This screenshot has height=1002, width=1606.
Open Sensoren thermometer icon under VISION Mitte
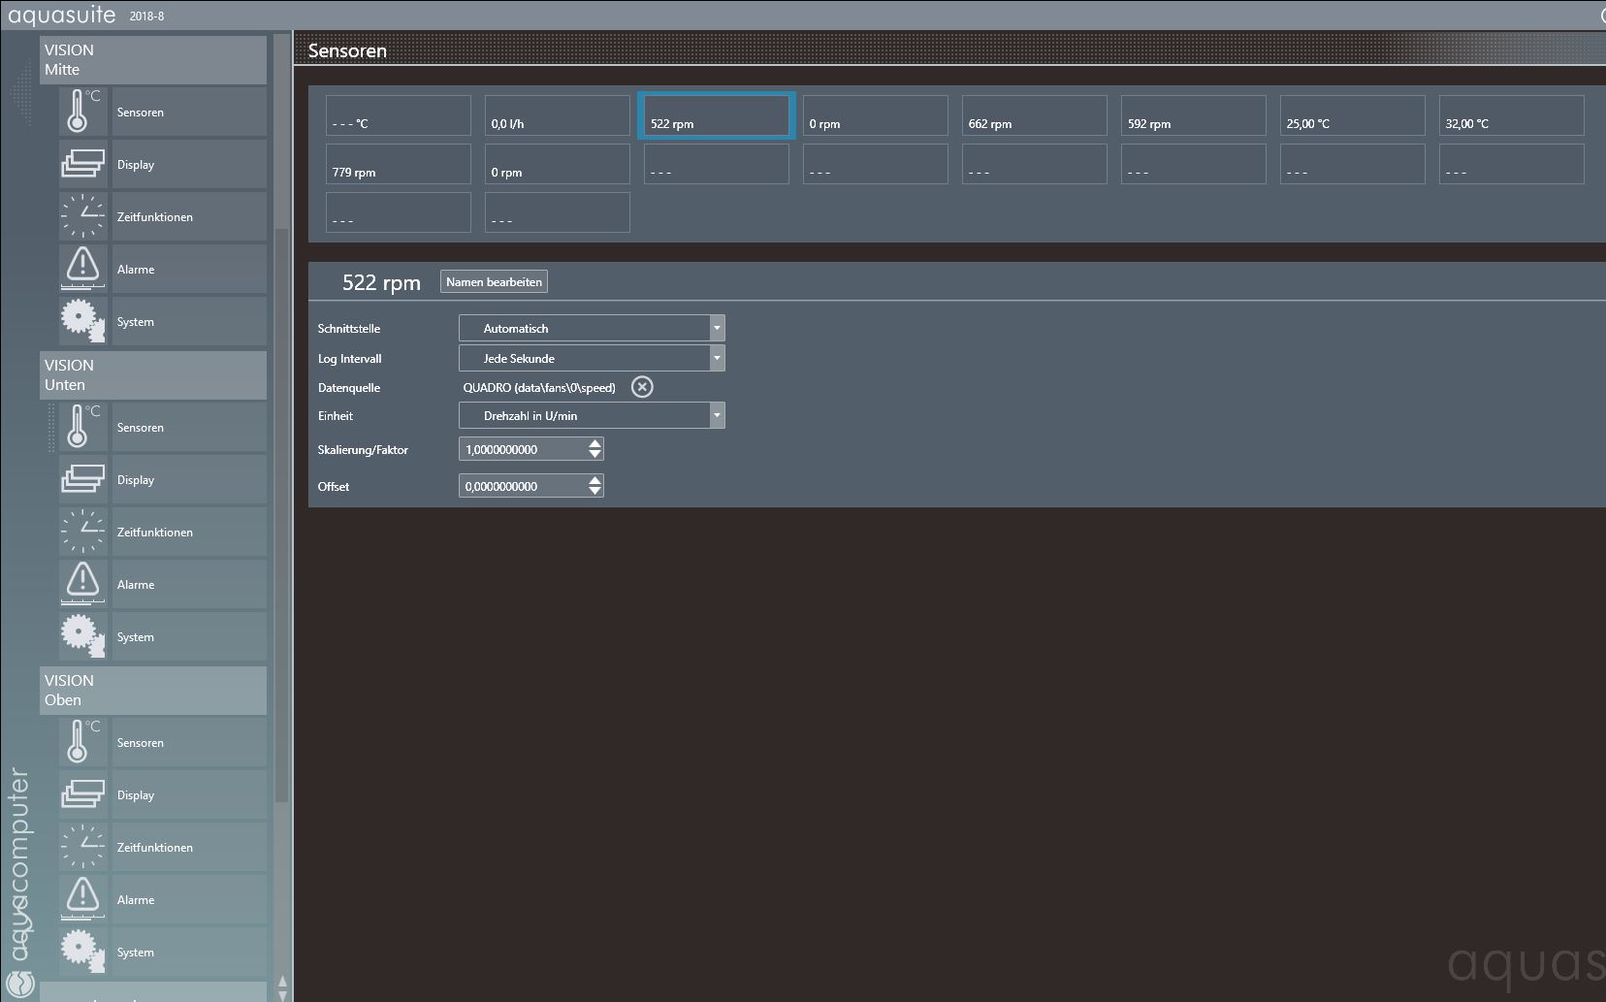(x=82, y=112)
